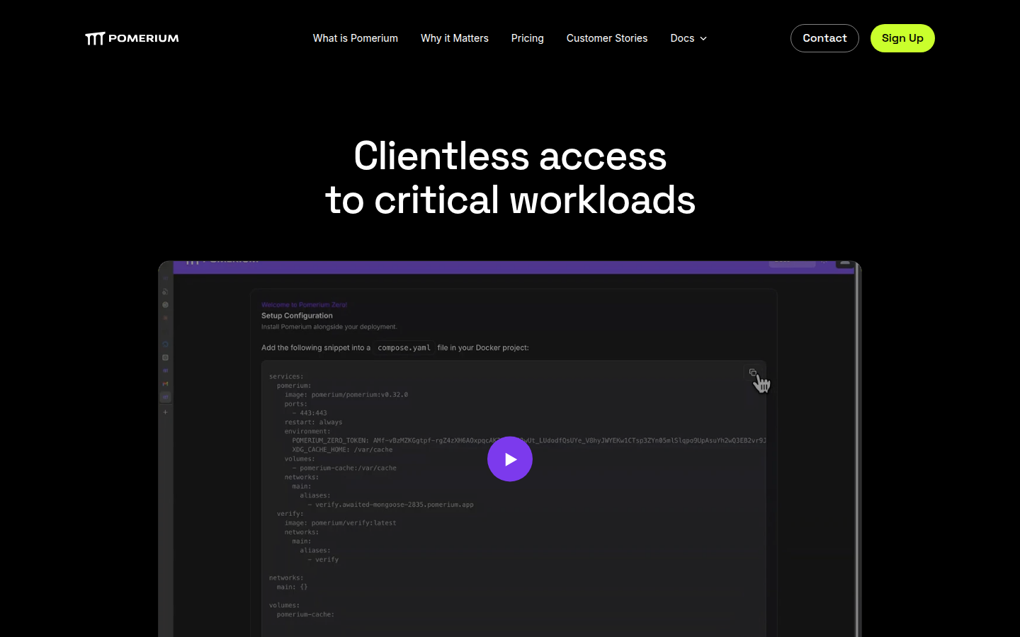
Task: Click the "Setup Configuration" heading in the video preview
Action: (297, 316)
